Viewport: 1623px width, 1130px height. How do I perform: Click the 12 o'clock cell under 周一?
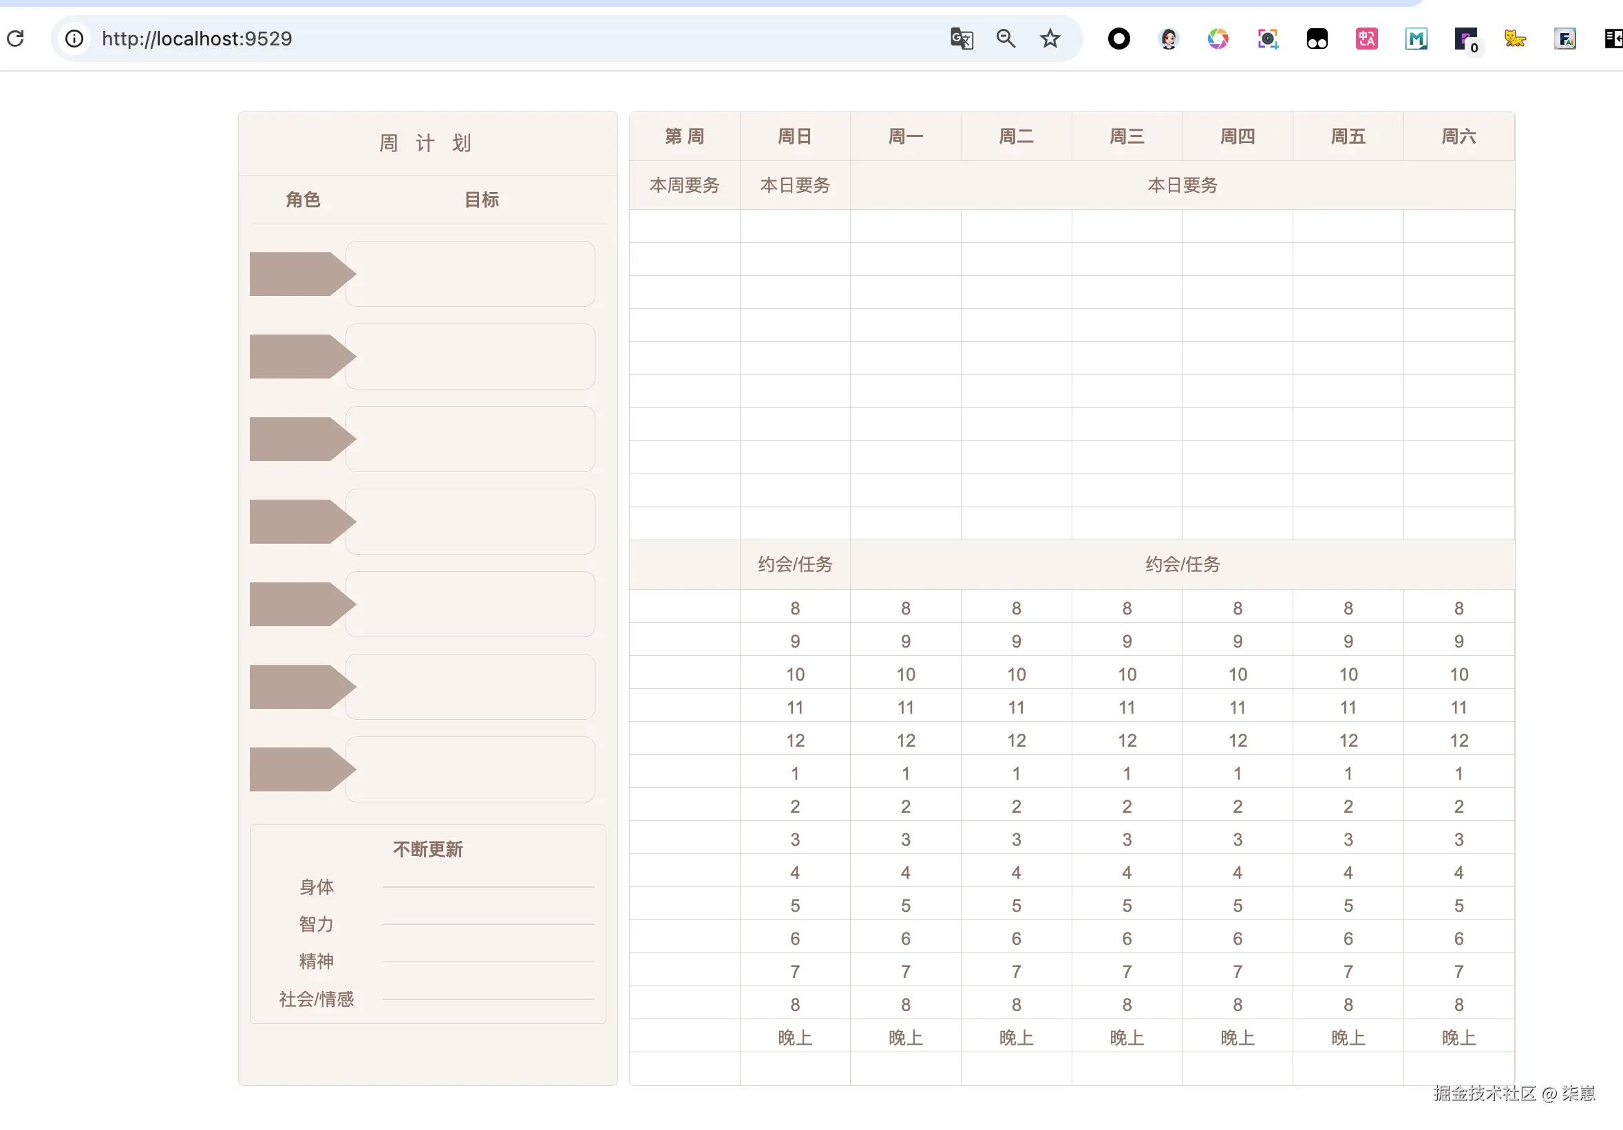tap(906, 740)
